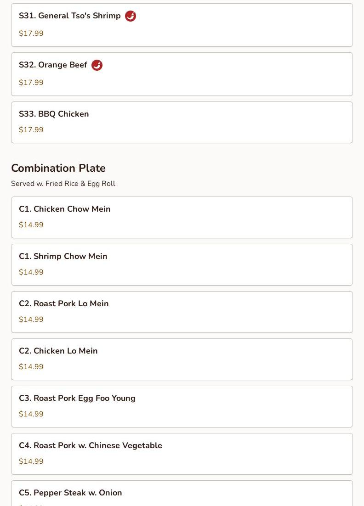Pick C2. Chicken Lo Mein

click(58, 351)
